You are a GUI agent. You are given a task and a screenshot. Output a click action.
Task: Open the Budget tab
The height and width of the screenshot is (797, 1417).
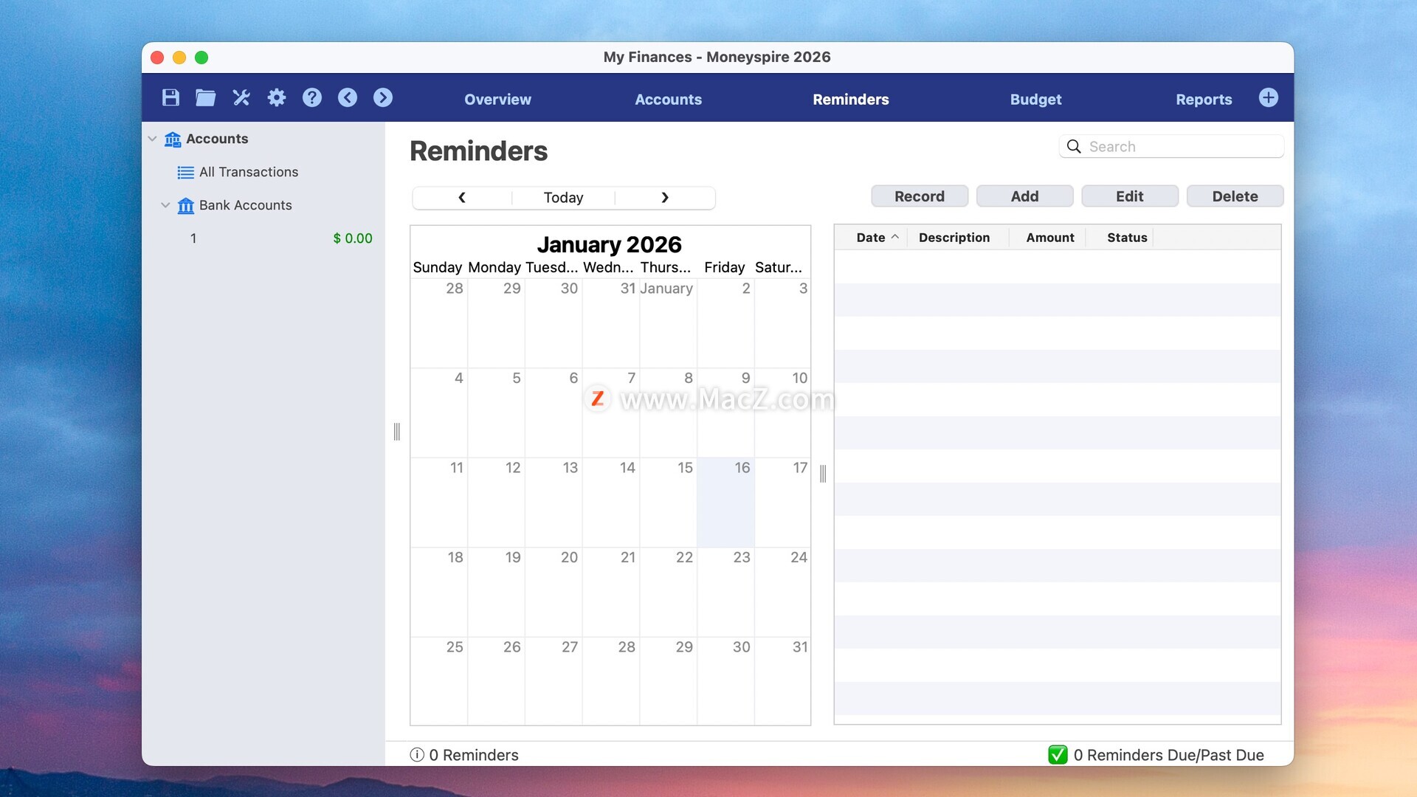pyautogui.click(x=1035, y=100)
